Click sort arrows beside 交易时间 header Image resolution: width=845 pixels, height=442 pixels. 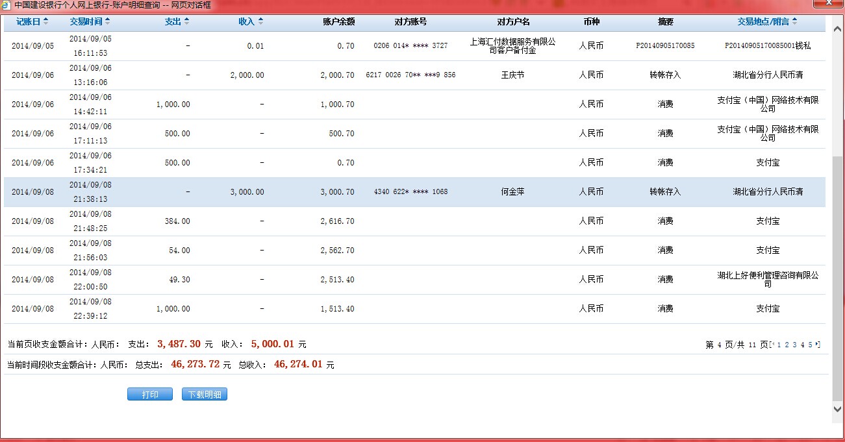pyautogui.click(x=107, y=21)
